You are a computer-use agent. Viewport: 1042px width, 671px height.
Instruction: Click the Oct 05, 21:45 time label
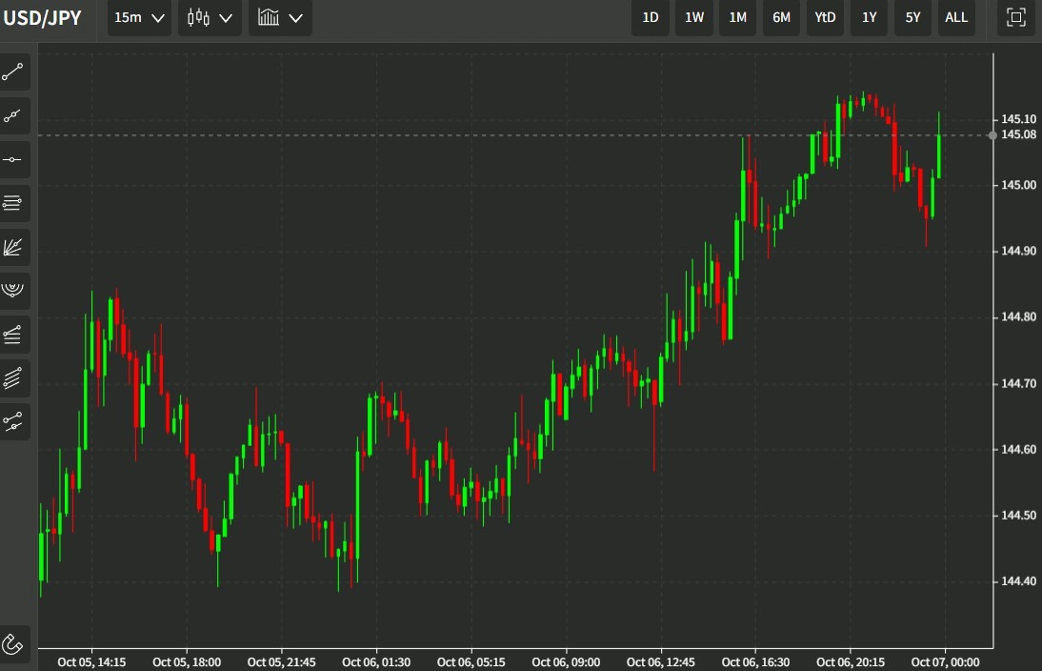[x=282, y=662]
